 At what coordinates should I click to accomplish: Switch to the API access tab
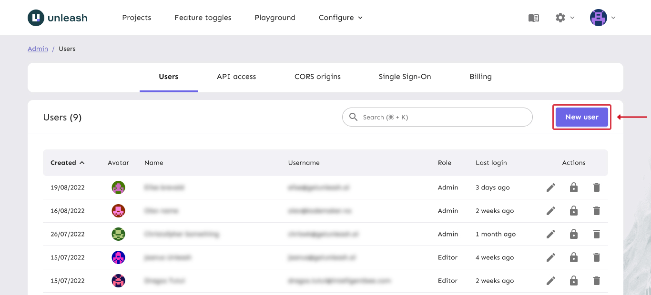point(236,77)
